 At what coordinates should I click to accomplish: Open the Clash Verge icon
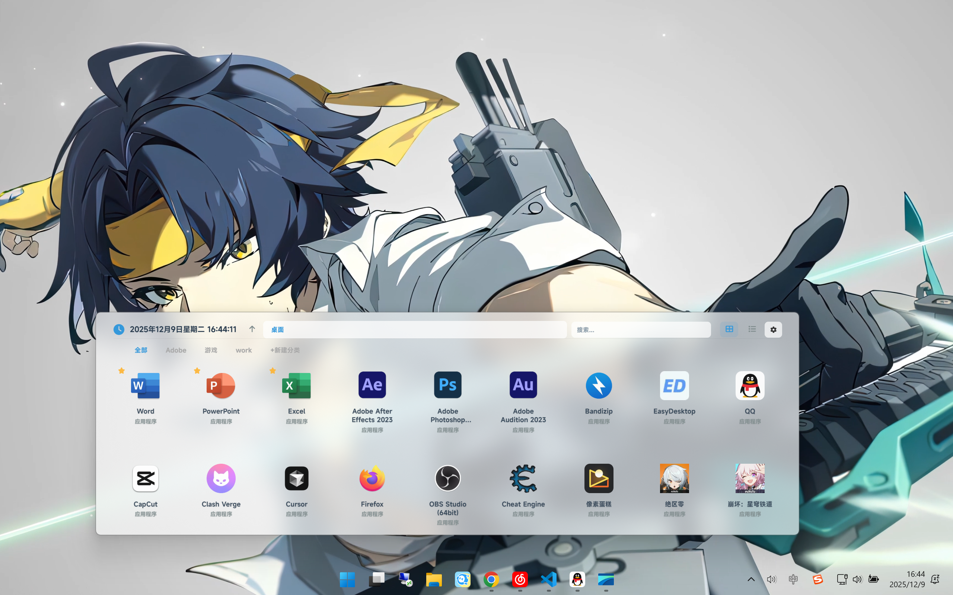point(221,479)
